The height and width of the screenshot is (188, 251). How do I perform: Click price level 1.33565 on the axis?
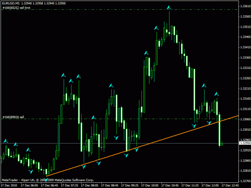pos(245,16)
